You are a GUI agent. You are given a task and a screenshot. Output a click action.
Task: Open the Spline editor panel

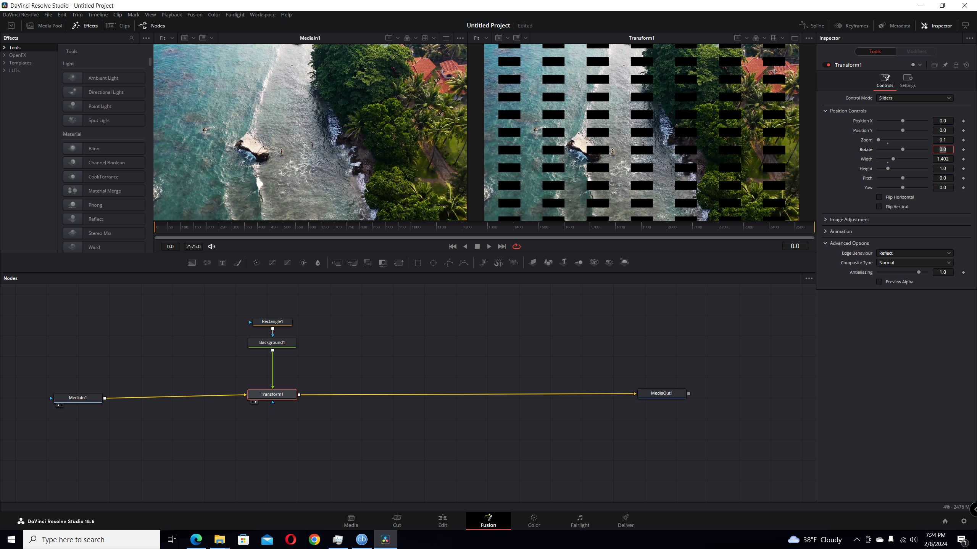pyautogui.click(x=812, y=26)
